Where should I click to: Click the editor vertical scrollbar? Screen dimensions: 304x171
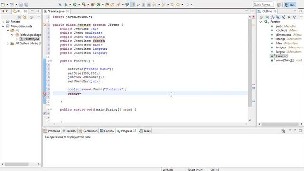coord(250,63)
